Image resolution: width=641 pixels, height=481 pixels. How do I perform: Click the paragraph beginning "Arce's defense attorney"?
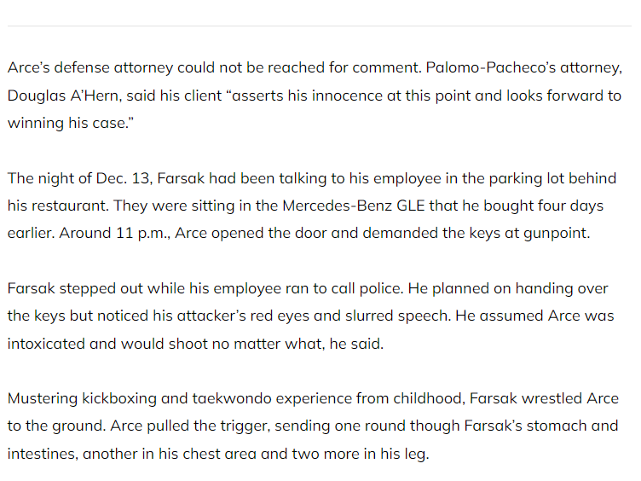tap(315, 96)
